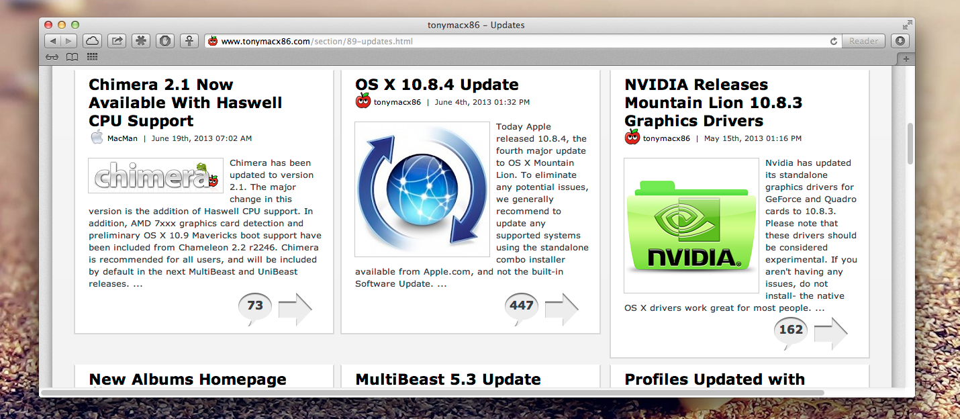Viewport: 960px width, 419px height.
Task: Open the Chimera logo thumbnail
Action: pos(156,175)
